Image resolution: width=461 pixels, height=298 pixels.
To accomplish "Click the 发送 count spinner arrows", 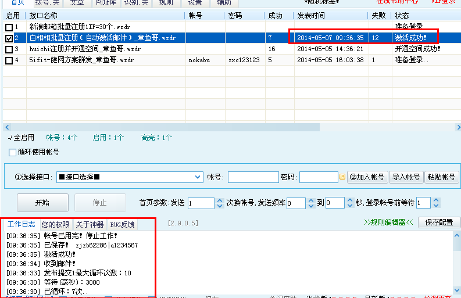I will click(x=219, y=203).
